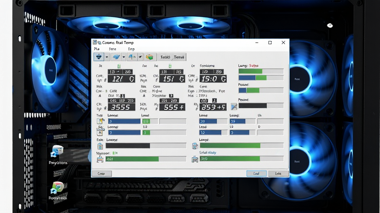Open dropdown arrow beside line chart icon

[140, 57]
